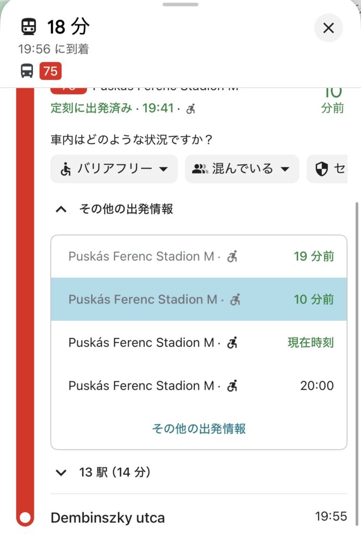This screenshot has width=361, height=534.
Task: Tap wheelchair icon on 19 分前 departure row
Action: coord(233,257)
